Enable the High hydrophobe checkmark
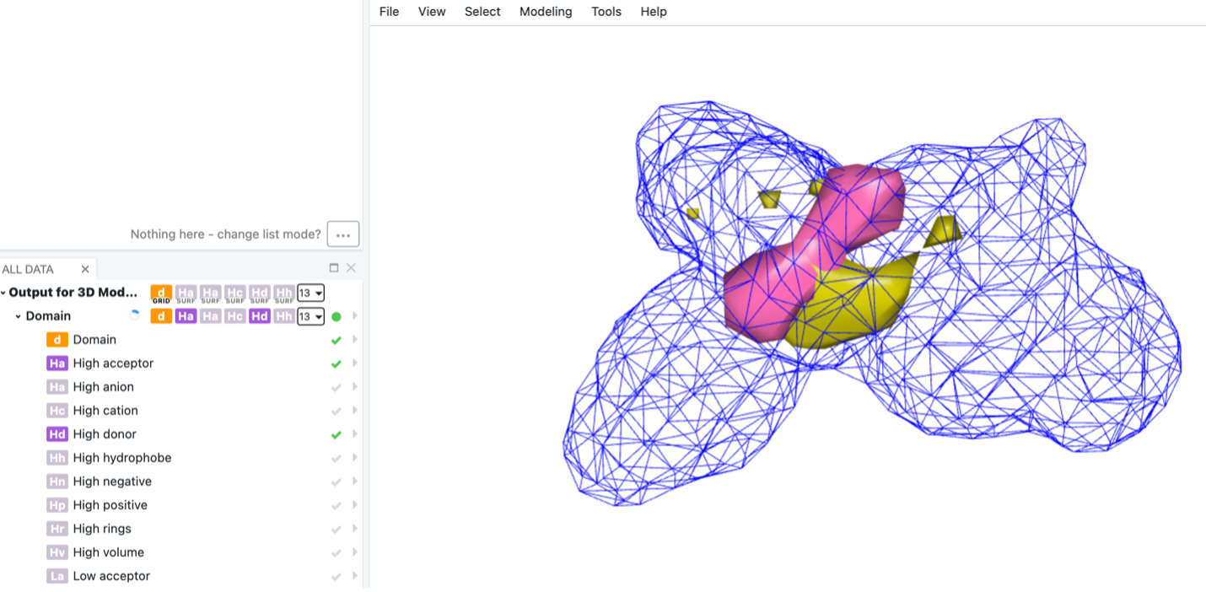 pos(336,457)
